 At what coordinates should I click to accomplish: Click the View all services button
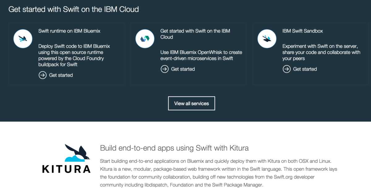191,103
